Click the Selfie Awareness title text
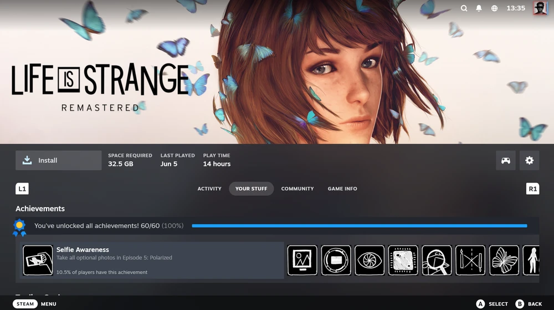Viewport: 554px width, 310px height. click(83, 250)
